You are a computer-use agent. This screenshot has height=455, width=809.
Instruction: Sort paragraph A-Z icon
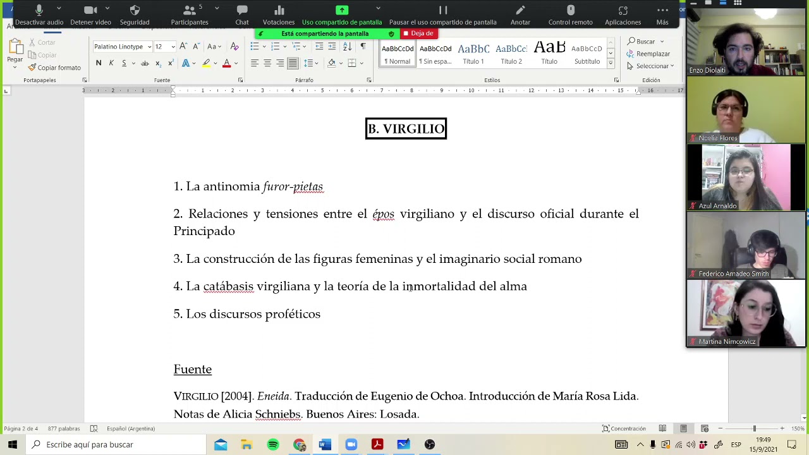(x=347, y=46)
